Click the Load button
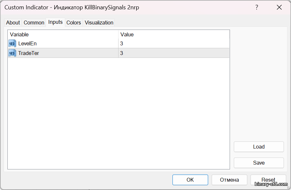The height and width of the screenshot is (190, 291). click(259, 147)
